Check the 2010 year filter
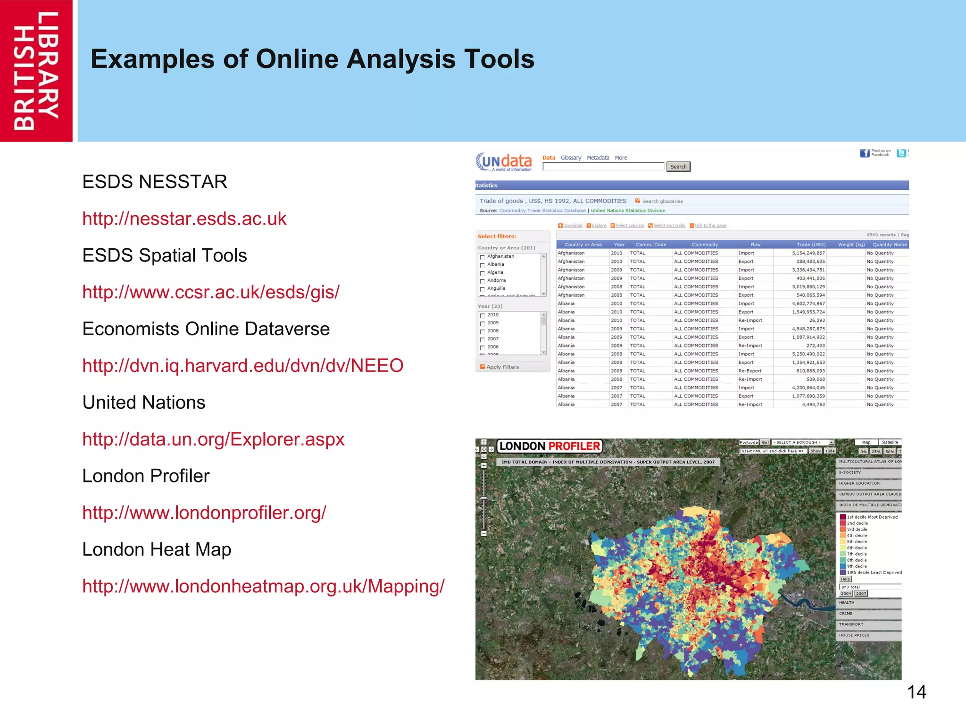 (482, 316)
